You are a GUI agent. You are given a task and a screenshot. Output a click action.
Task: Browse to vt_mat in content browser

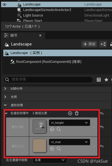coord(59,149)
